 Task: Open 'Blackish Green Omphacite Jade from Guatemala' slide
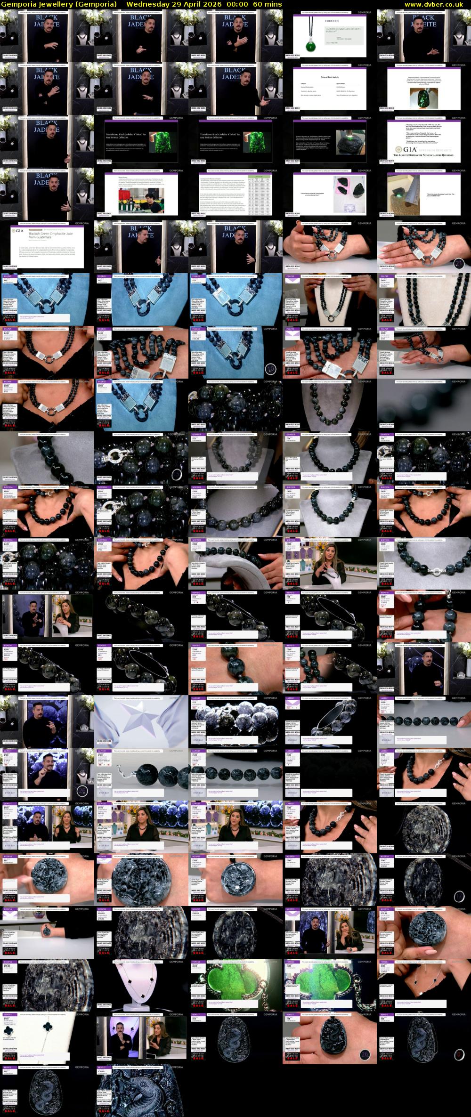point(47,247)
